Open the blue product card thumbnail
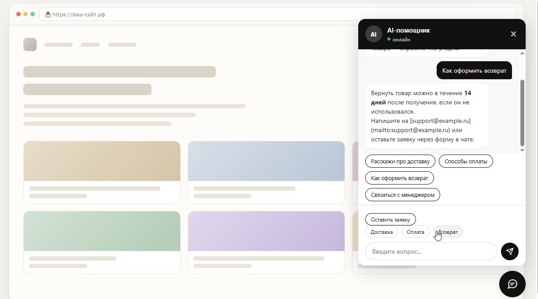 (266, 161)
